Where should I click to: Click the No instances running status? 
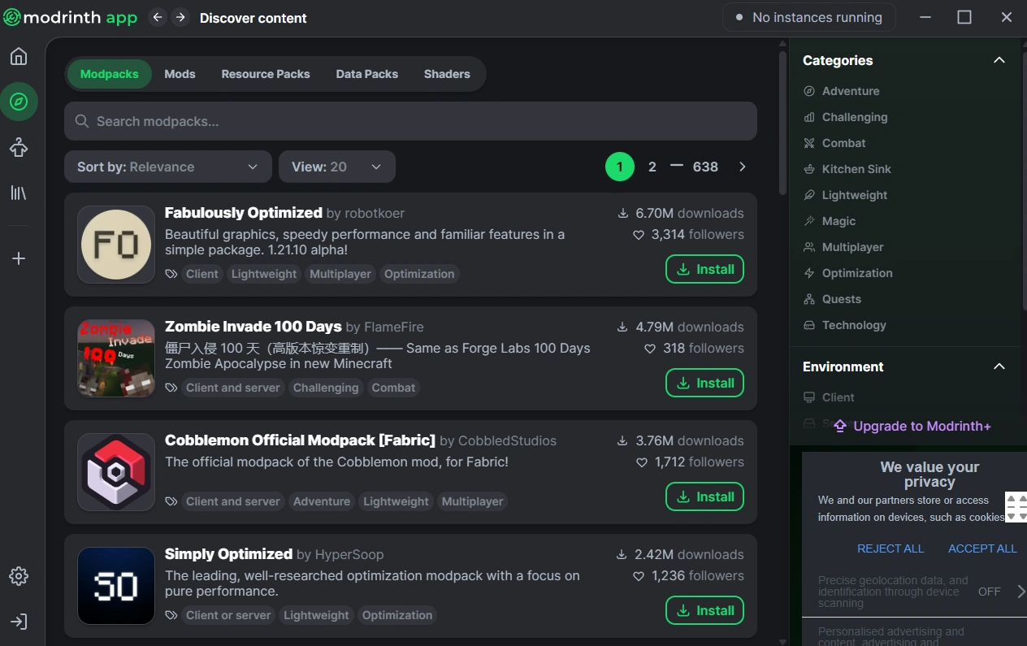[x=809, y=17]
